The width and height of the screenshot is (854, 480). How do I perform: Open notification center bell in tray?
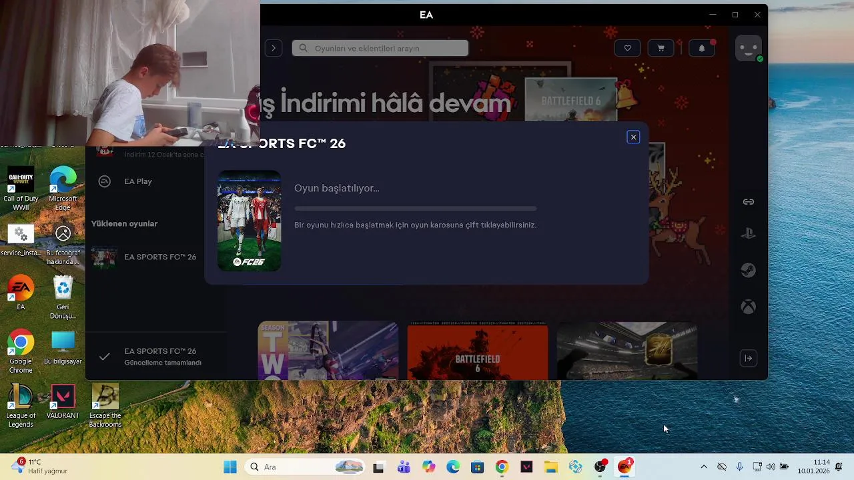839,467
